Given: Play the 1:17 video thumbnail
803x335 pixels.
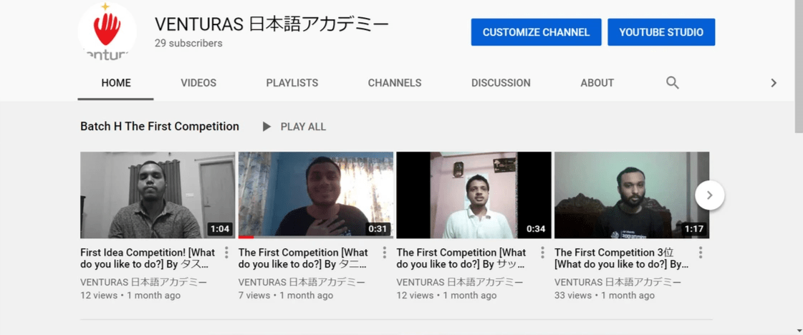Looking at the screenshot, I should [632, 195].
